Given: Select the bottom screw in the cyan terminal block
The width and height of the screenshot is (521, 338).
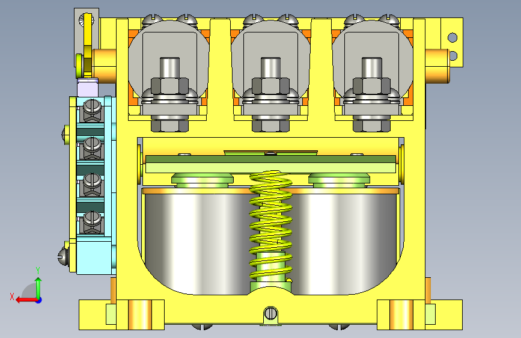Looking at the screenshot, I should 92,218.
